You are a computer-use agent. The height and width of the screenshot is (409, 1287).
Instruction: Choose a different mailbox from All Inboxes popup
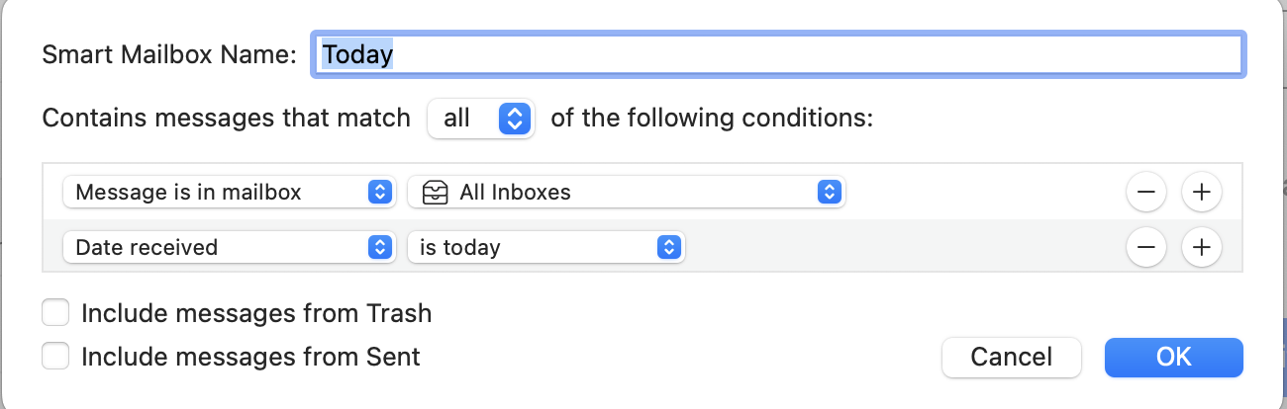click(627, 192)
